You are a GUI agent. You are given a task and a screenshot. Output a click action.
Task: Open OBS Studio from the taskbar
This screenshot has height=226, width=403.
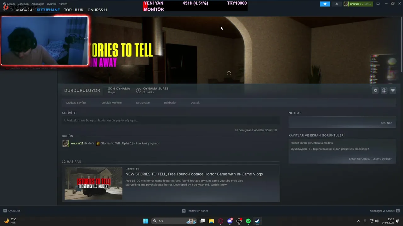coord(239,221)
